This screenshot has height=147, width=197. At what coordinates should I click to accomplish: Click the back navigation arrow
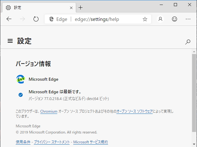point(9,19)
